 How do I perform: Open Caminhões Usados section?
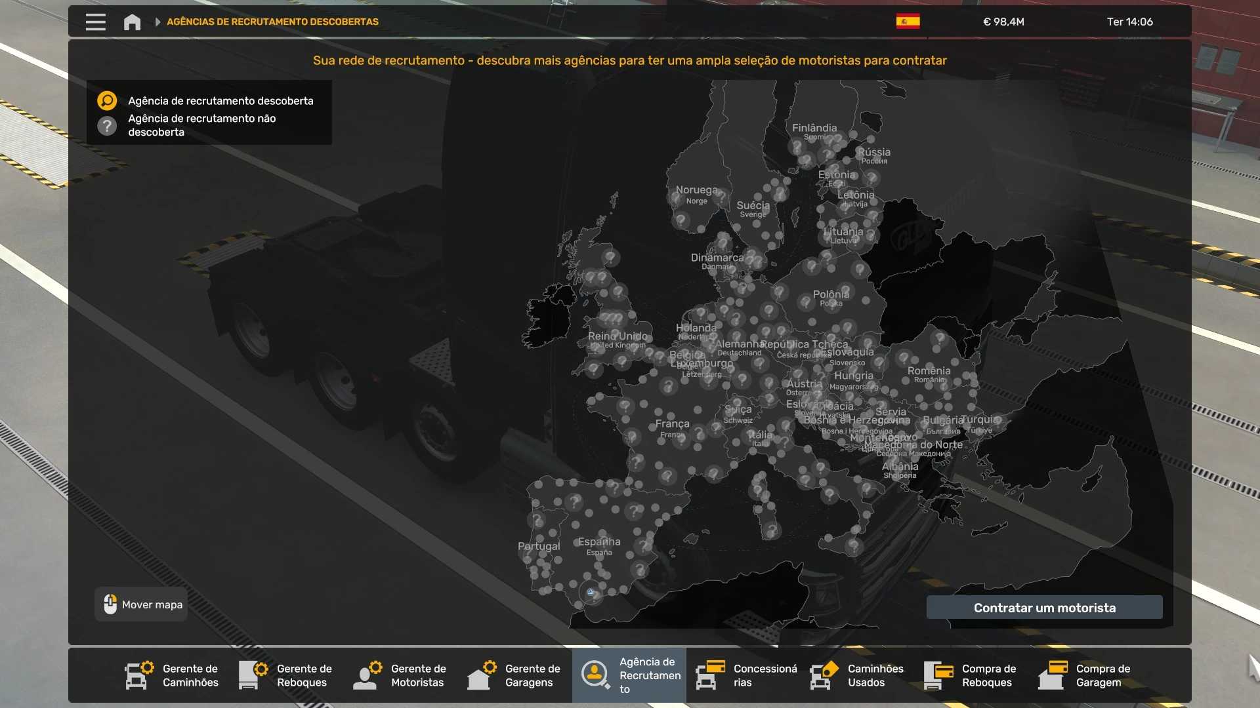tap(858, 675)
